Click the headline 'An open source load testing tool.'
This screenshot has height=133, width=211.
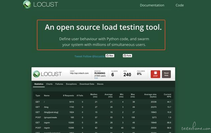coord(103,27)
